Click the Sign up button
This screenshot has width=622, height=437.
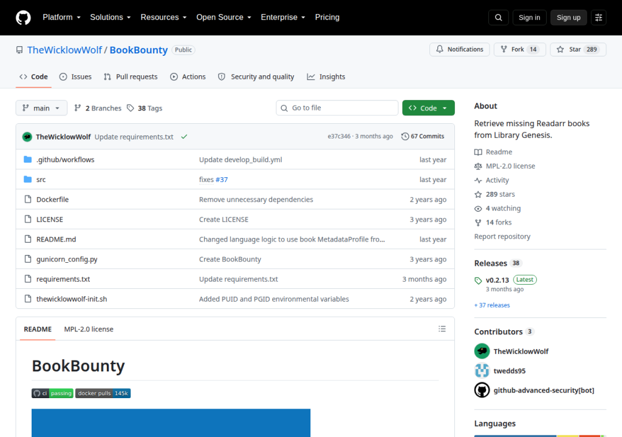[568, 18]
